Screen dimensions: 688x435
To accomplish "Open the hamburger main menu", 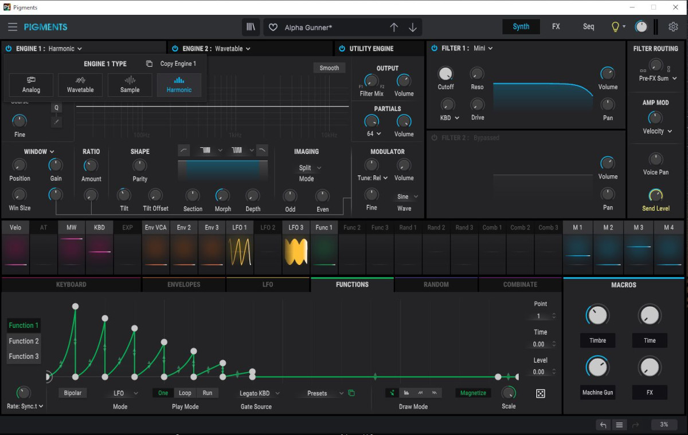I will coord(13,27).
